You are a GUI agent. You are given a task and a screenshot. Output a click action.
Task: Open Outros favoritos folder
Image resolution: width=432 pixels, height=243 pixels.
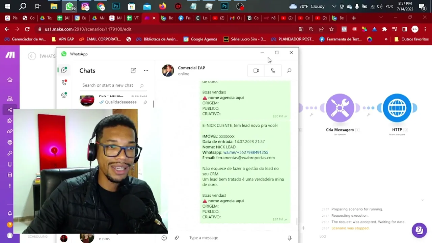click(x=411, y=39)
